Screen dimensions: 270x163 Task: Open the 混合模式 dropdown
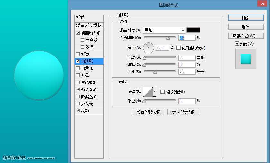pyautogui.click(x=164, y=30)
